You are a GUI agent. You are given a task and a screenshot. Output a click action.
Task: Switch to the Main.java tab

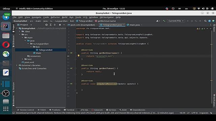[x=135, y=25]
